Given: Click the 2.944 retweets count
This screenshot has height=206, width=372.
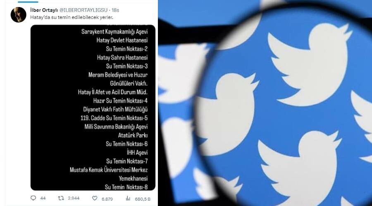Looking at the screenshot, I should pos(73,198).
